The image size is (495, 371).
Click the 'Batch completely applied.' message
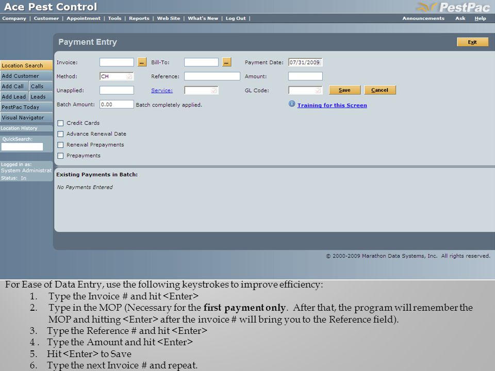point(169,105)
